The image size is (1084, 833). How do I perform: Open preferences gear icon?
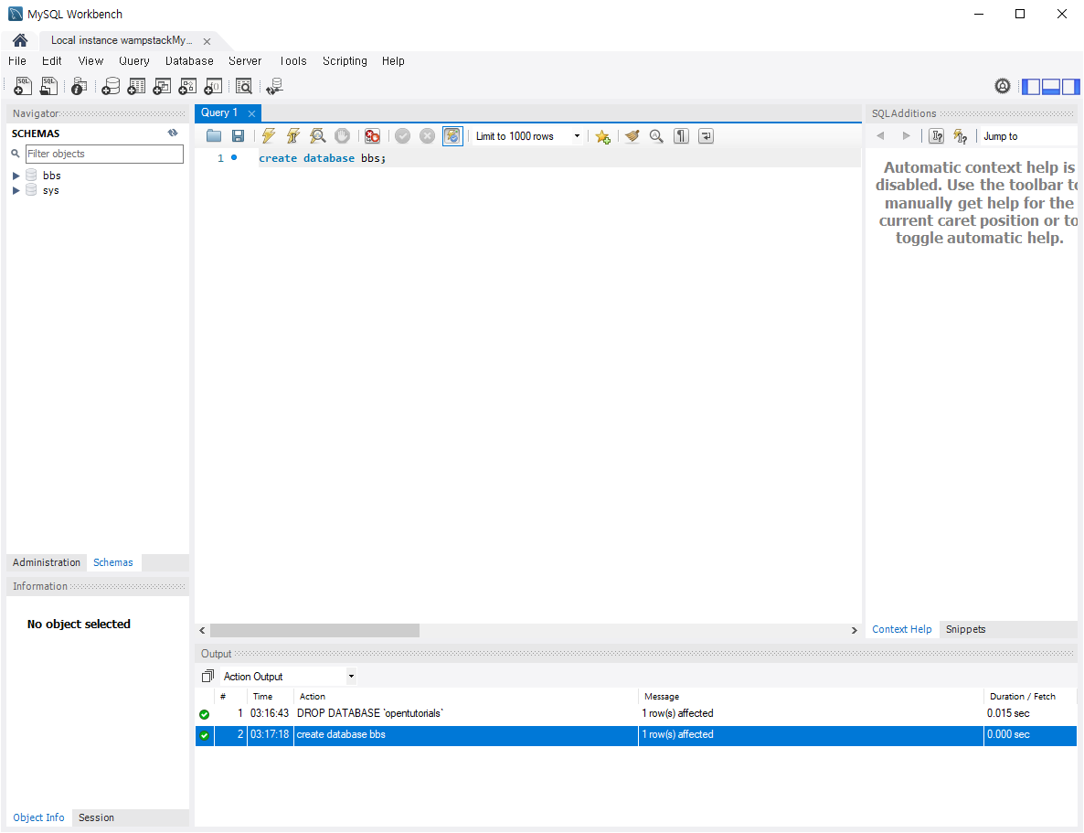(1003, 86)
